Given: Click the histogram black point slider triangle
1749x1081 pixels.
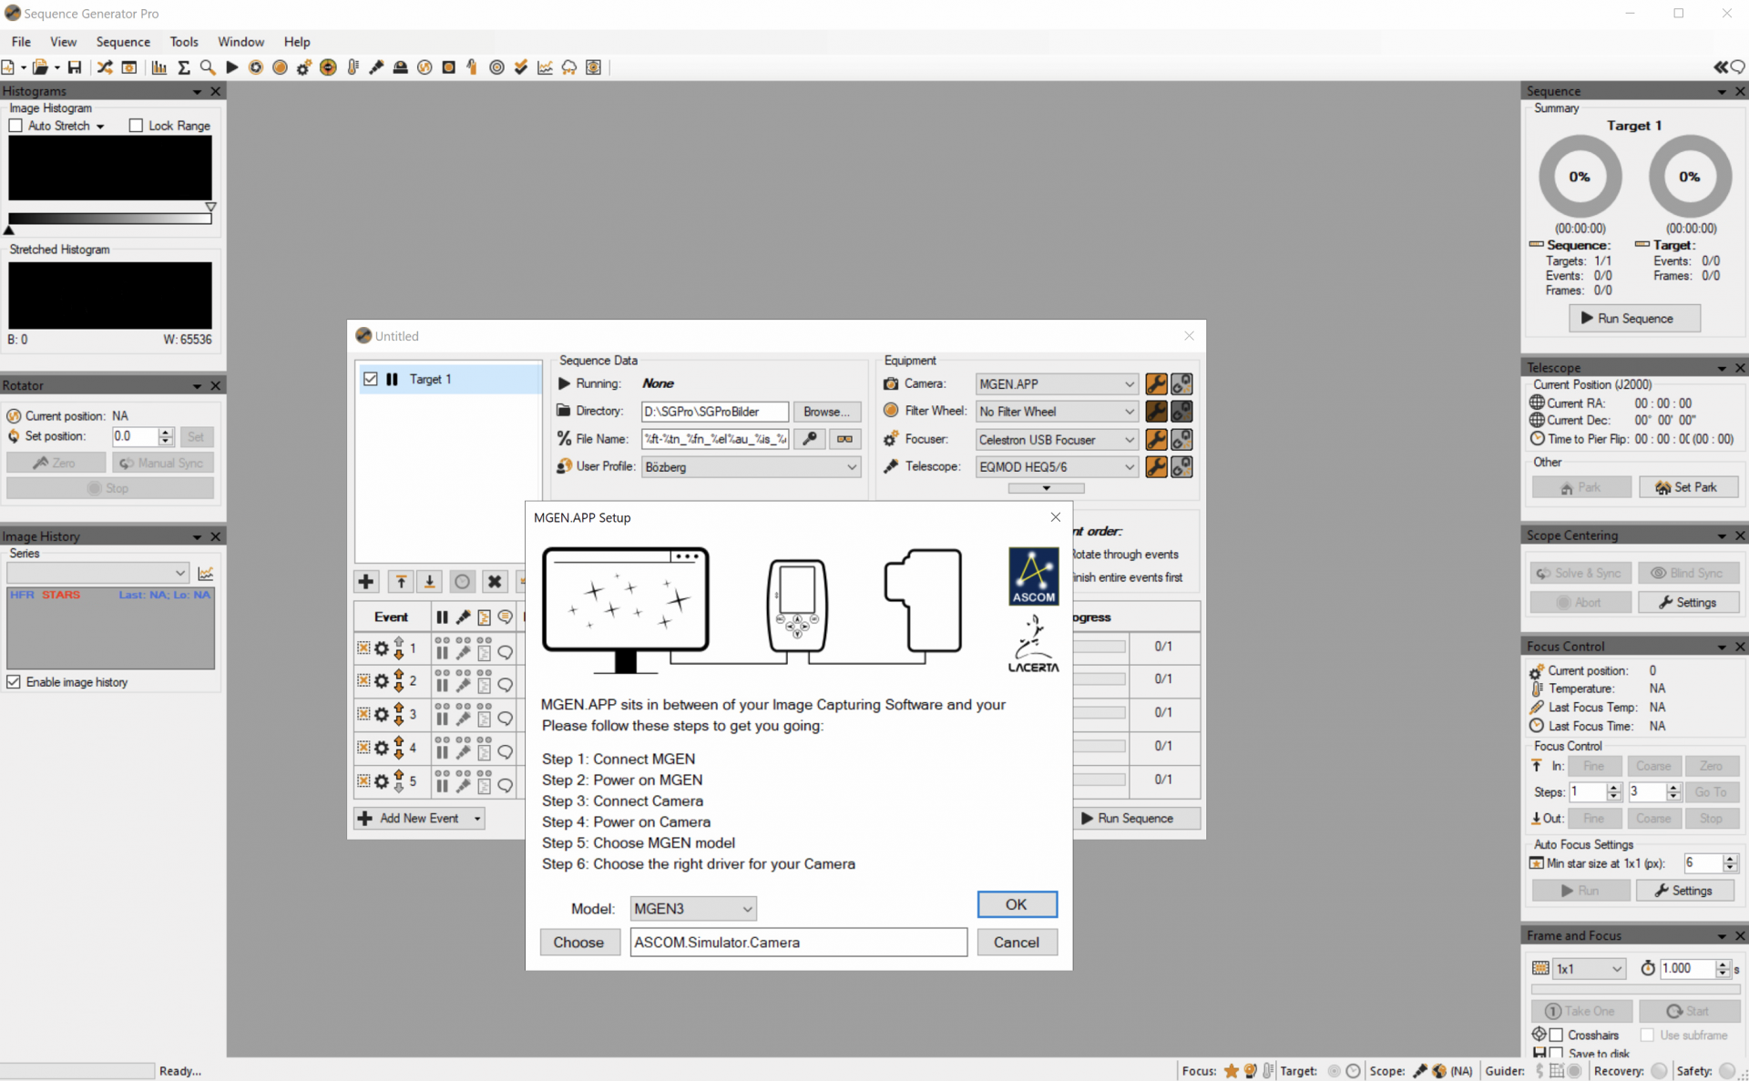Looking at the screenshot, I should pos(9,229).
